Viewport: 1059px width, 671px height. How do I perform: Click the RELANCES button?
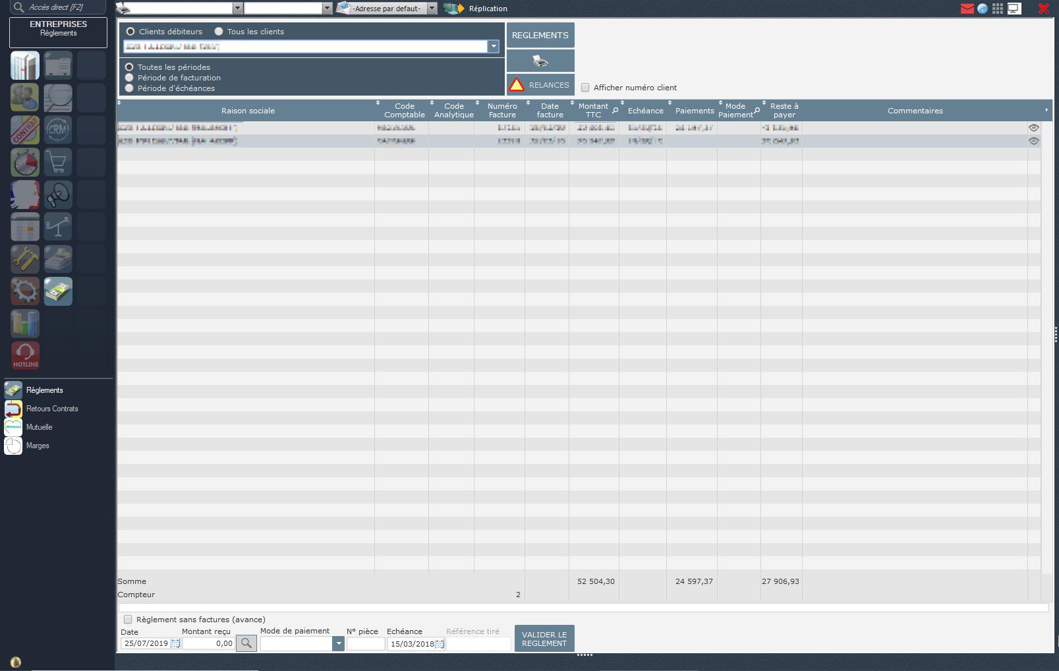tap(540, 85)
